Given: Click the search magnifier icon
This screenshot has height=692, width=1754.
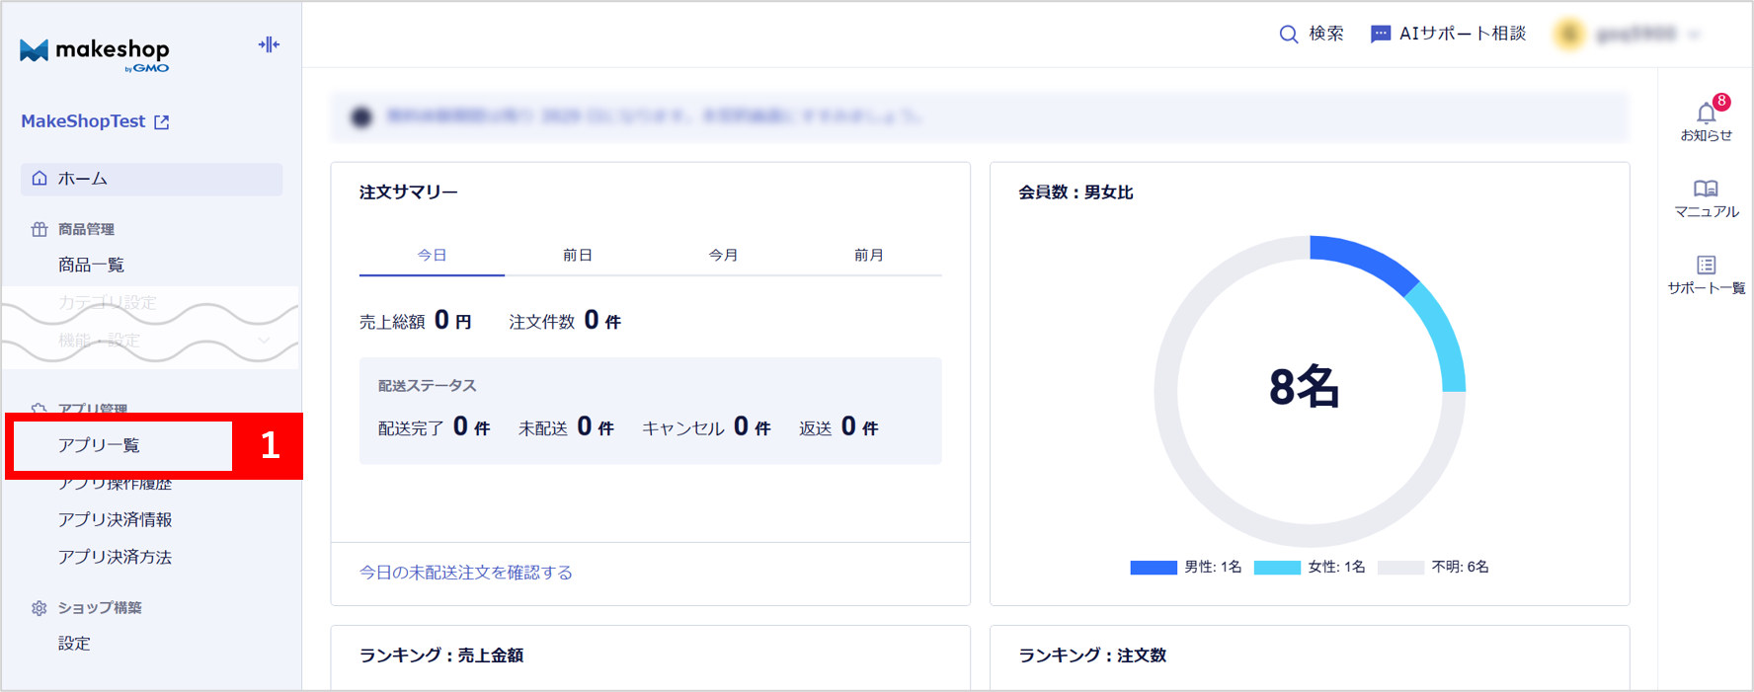Looking at the screenshot, I should (x=1288, y=35).
